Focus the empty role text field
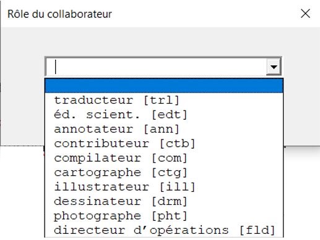 click(x=156, y=67)
